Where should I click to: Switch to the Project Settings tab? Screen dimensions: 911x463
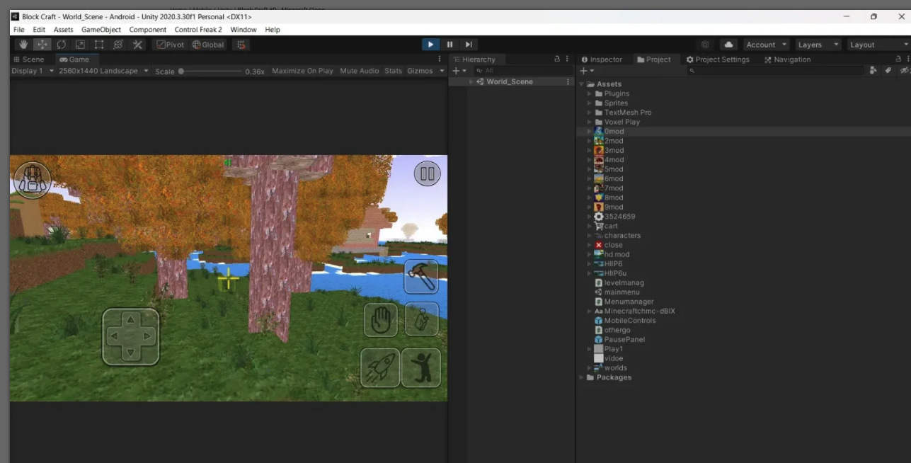(x=718, y=59)
